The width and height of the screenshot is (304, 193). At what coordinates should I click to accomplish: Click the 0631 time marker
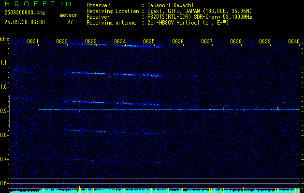coord(32,41)
